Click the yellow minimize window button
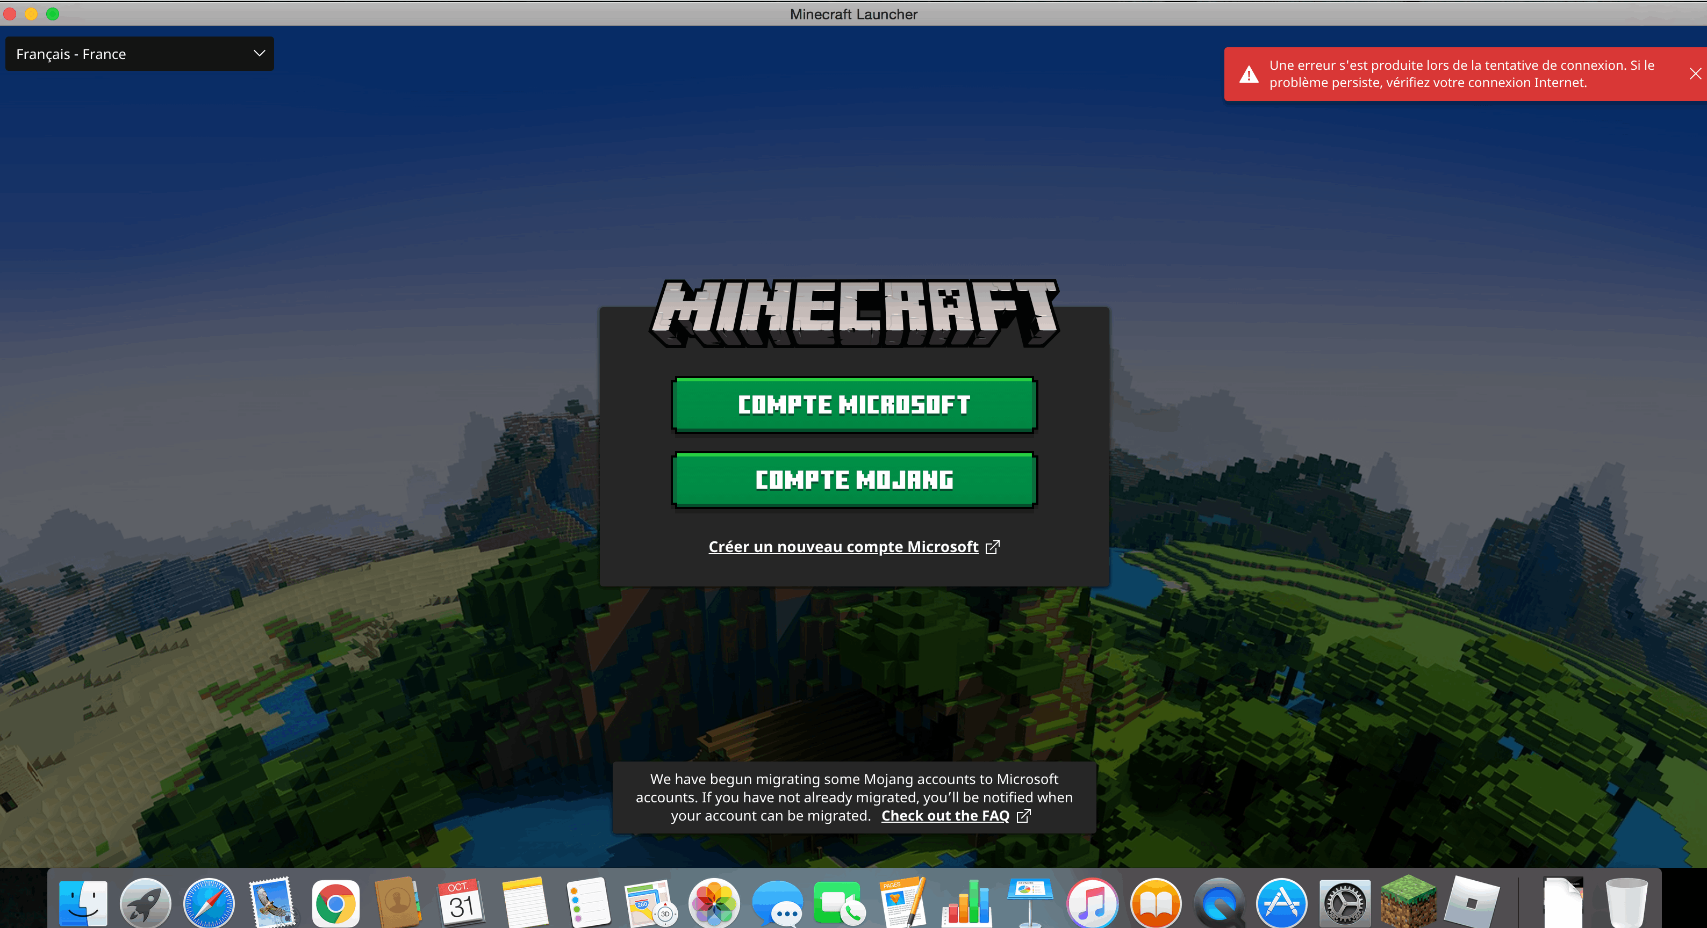1707x928 pixels. point(31,14)
